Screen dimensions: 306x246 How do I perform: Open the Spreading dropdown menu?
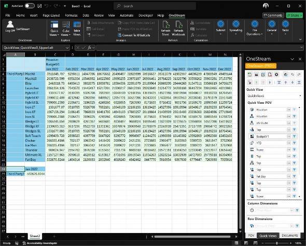tap(236, 28)
